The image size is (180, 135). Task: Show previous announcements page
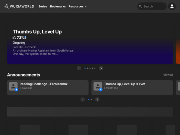point(82,100)
